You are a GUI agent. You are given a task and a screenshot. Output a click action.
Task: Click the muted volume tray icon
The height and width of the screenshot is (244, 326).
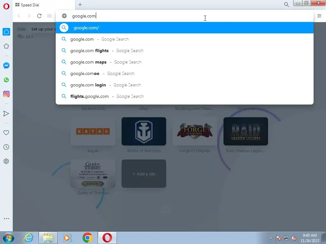point(294,238)
